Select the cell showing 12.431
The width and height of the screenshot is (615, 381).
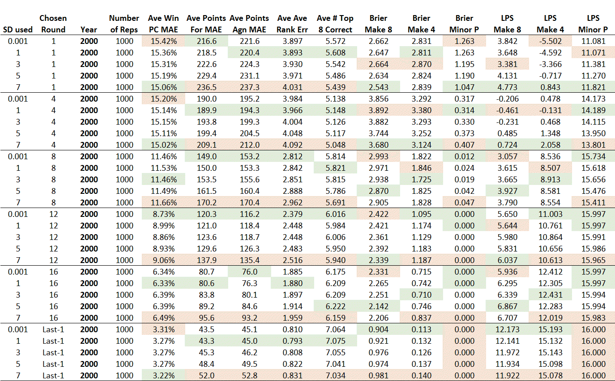[550, 295]
